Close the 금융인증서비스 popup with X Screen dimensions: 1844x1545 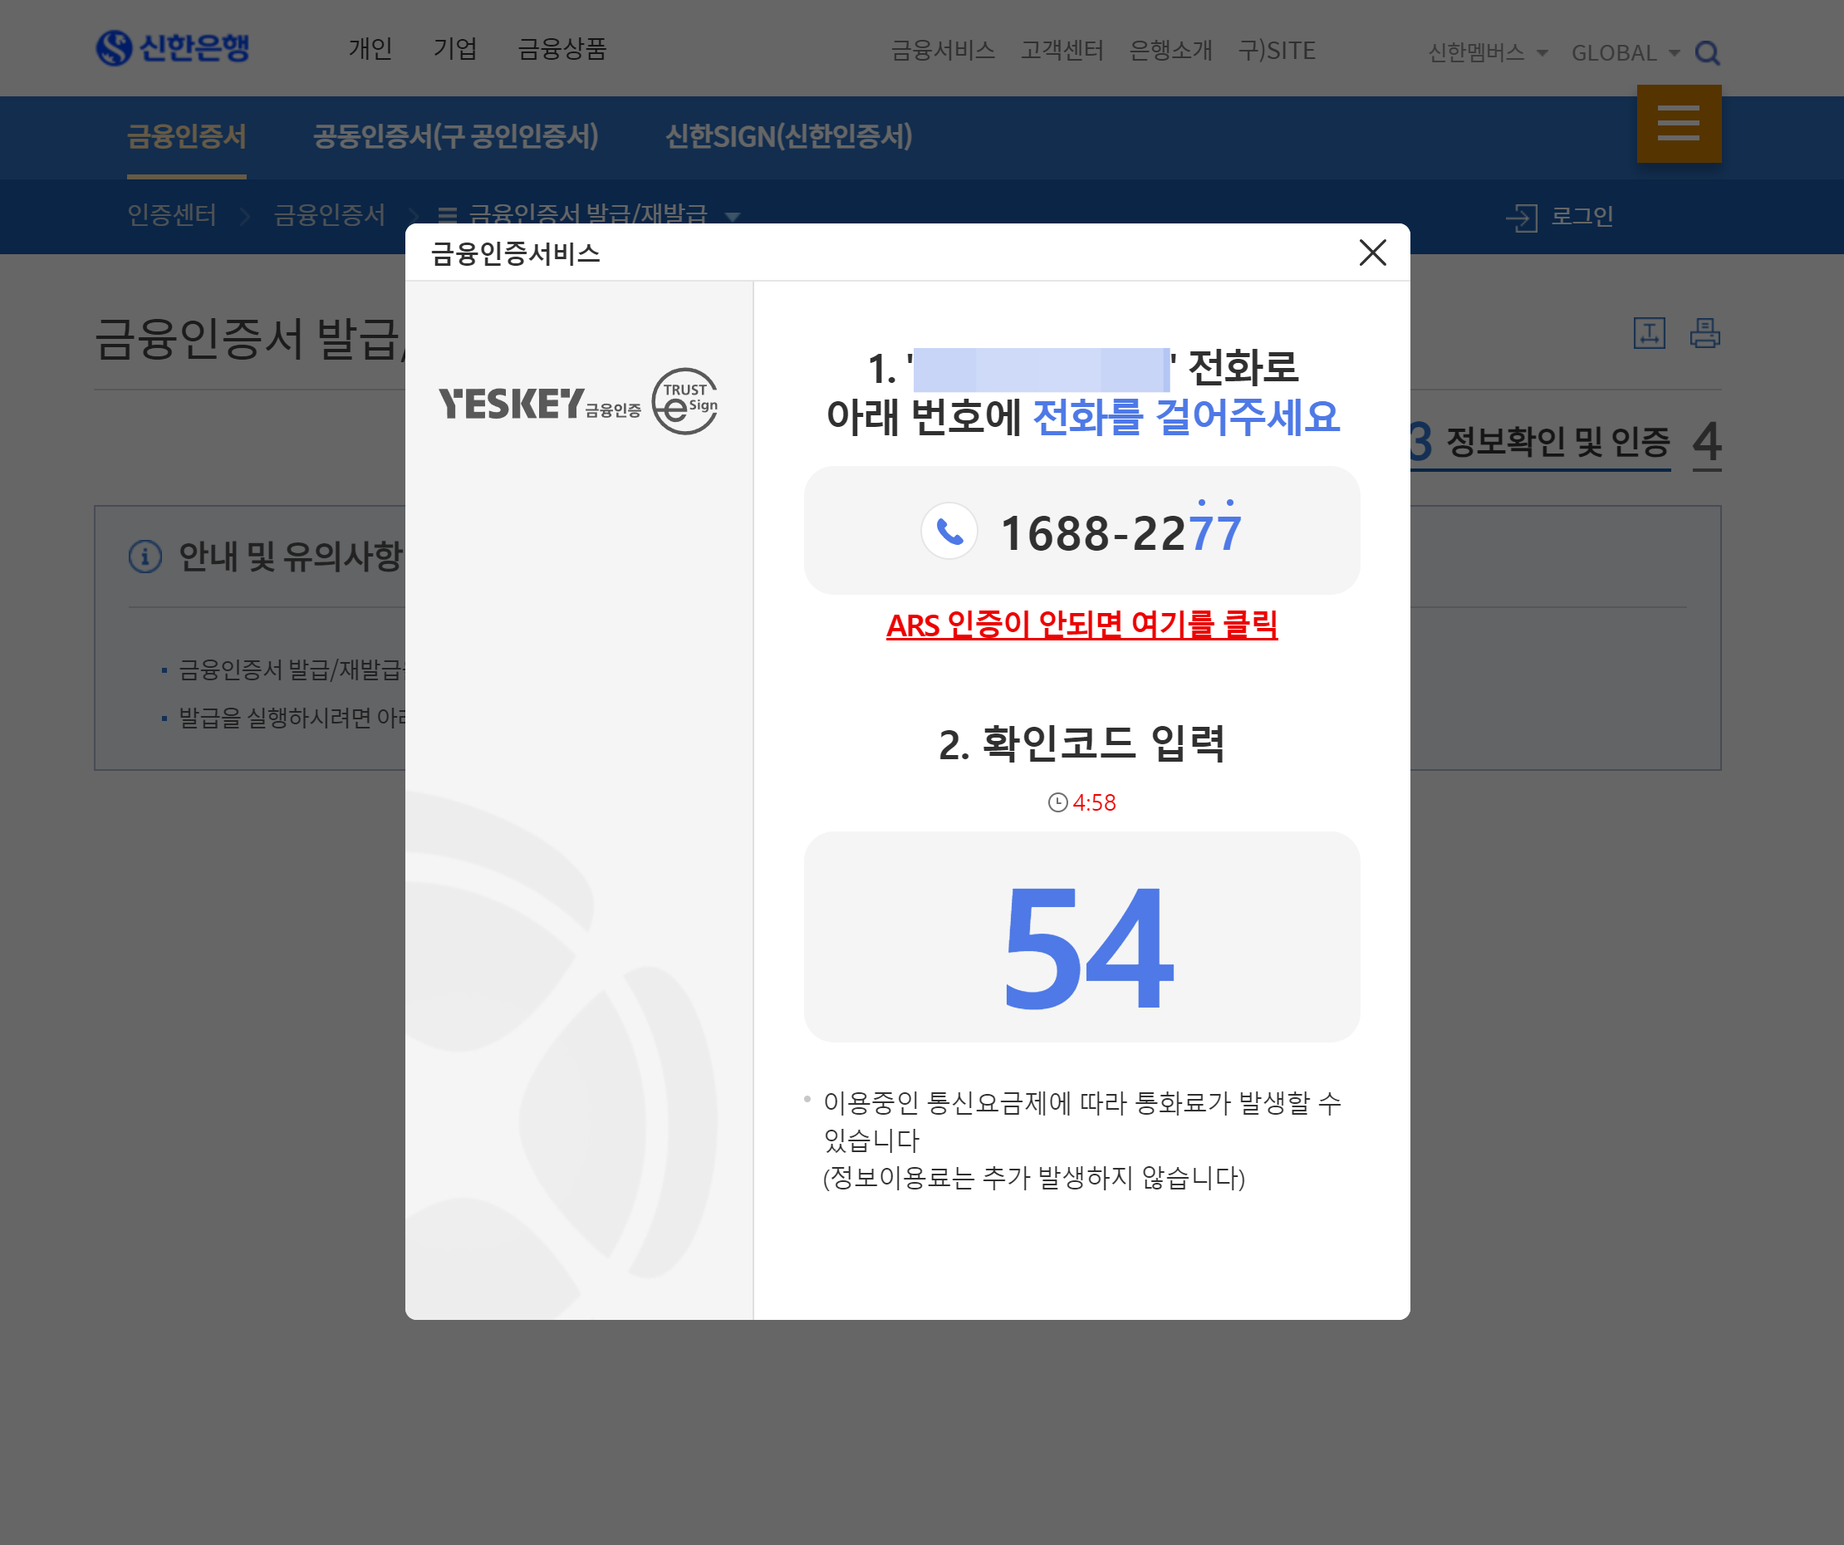click(x=1371, y=253)
